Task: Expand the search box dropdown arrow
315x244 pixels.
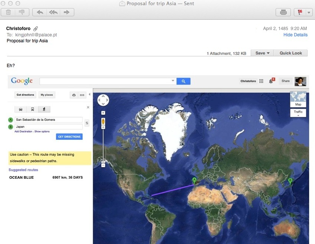Action: tap(173, 80)
